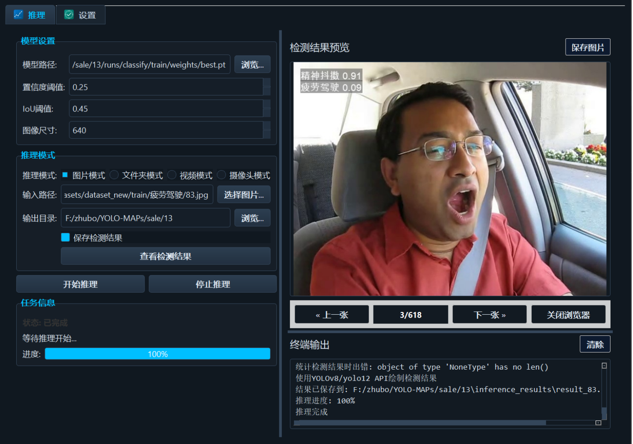Viewport: 633px width, 444px height.
Task: Decrease the IoU阈值 value with down stepper
Action: [x=267, y=113]
